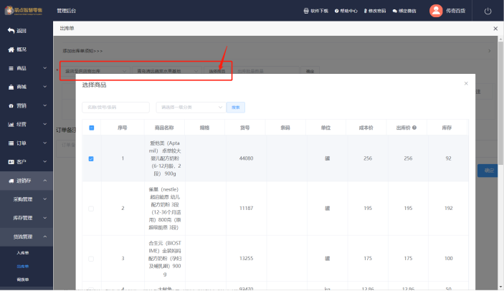Click the Aptamil product name cell
The height and width of the screenshot is (291, 504).
[165, 158]
